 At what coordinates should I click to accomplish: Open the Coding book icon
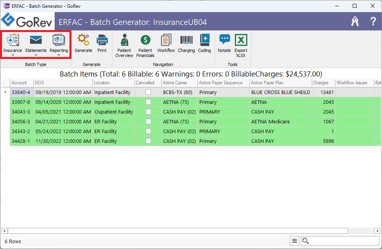coord(204,40)
